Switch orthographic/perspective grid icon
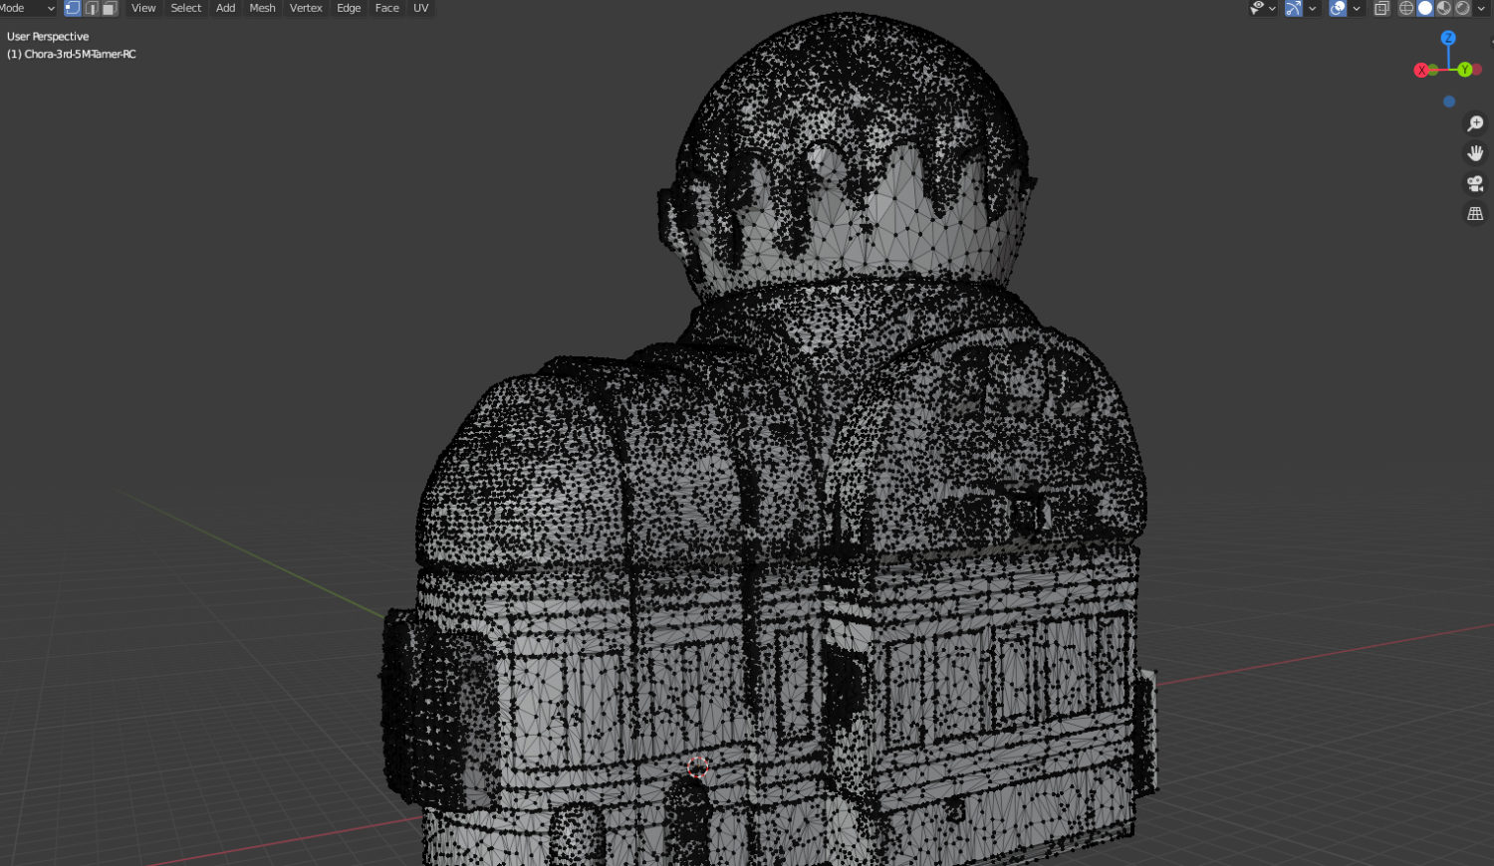 click(x=1475, y=214)
